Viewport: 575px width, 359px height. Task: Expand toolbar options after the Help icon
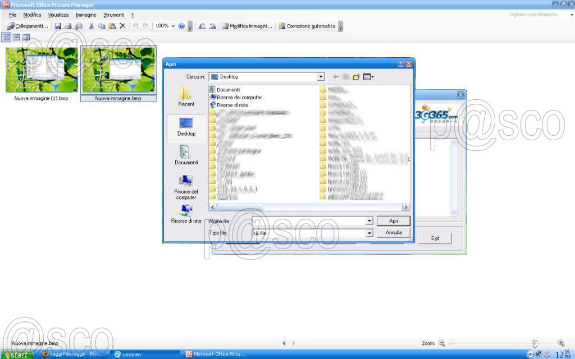point(190,26)
